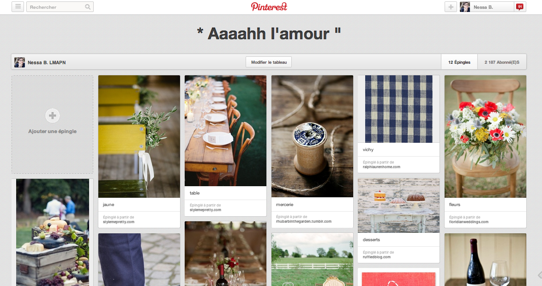Image resolution: width=542 pixels, height=286 pixels.
Task: Open the fleurs bouquet on chair pin
Action: coord(485,136)
